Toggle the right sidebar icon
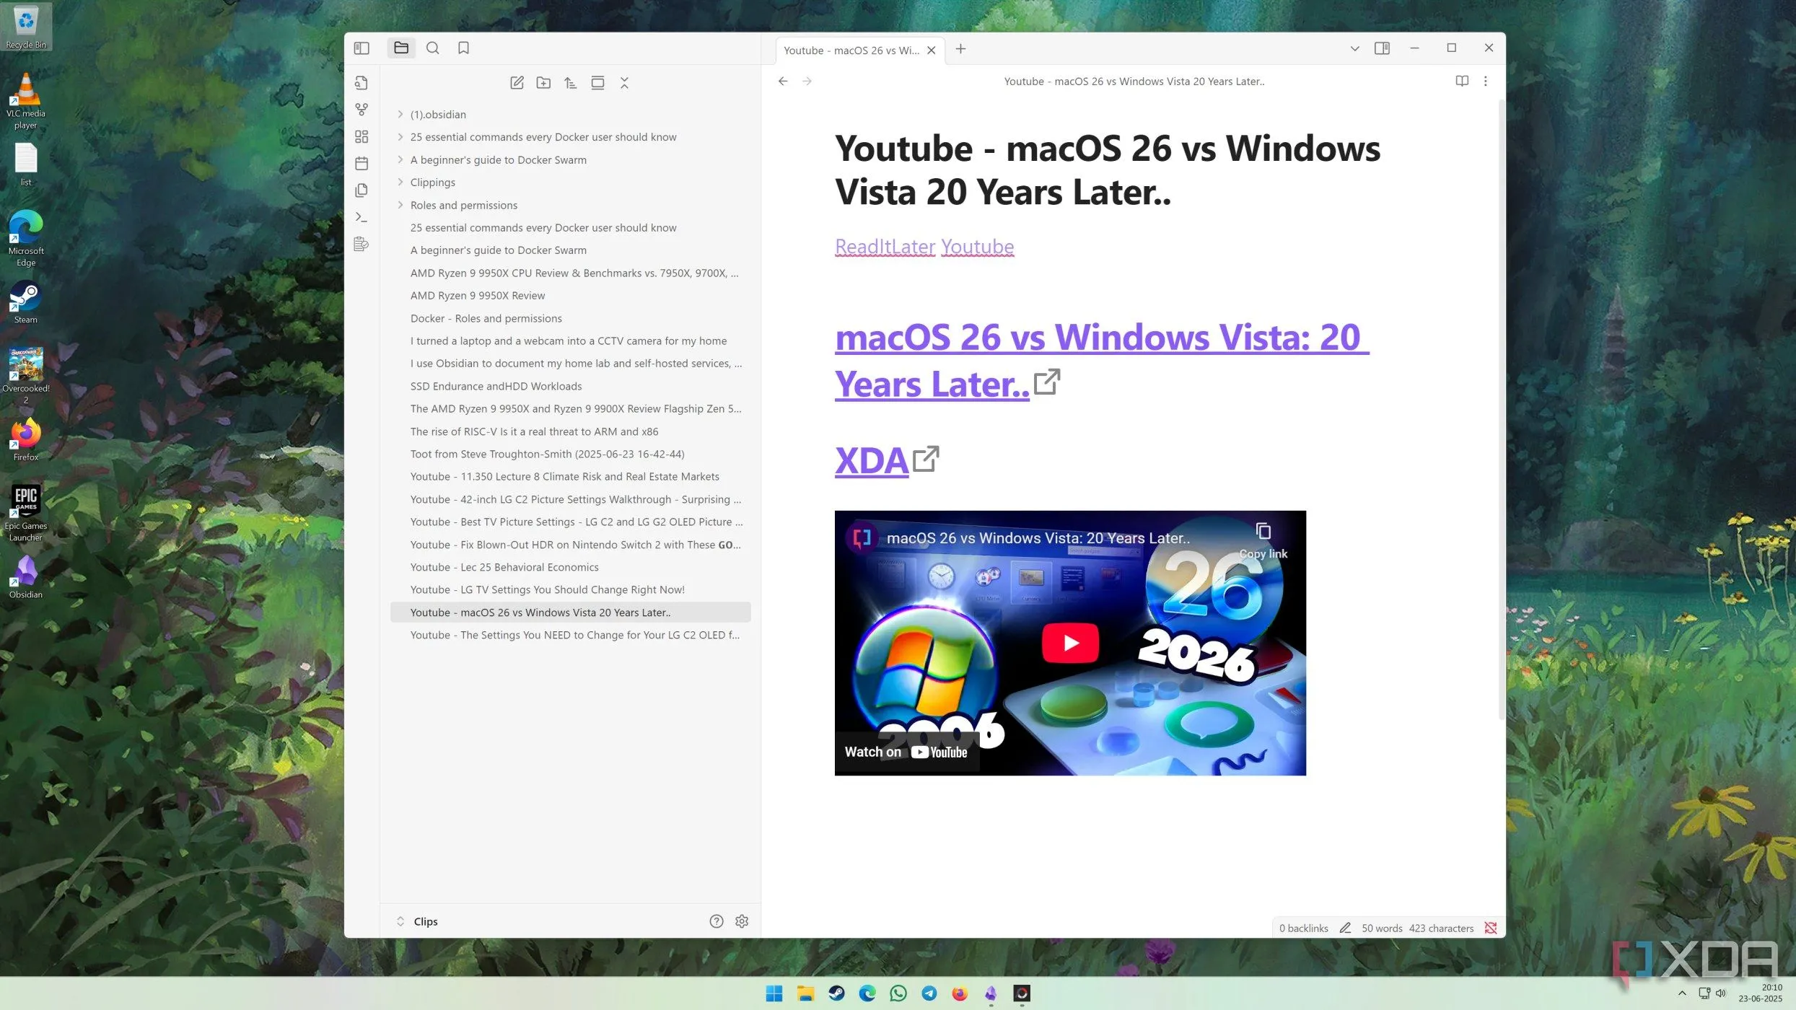This screenshot has width=1796, height=1010. point(1382,48)
